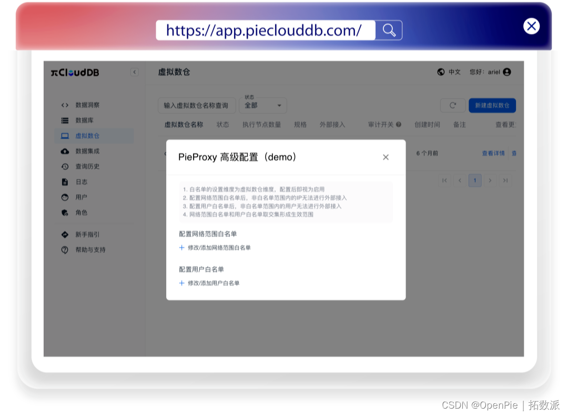Click the 用户 face icon
The height and width of the screenshot is (416, 568).
(x=65, y=197)
